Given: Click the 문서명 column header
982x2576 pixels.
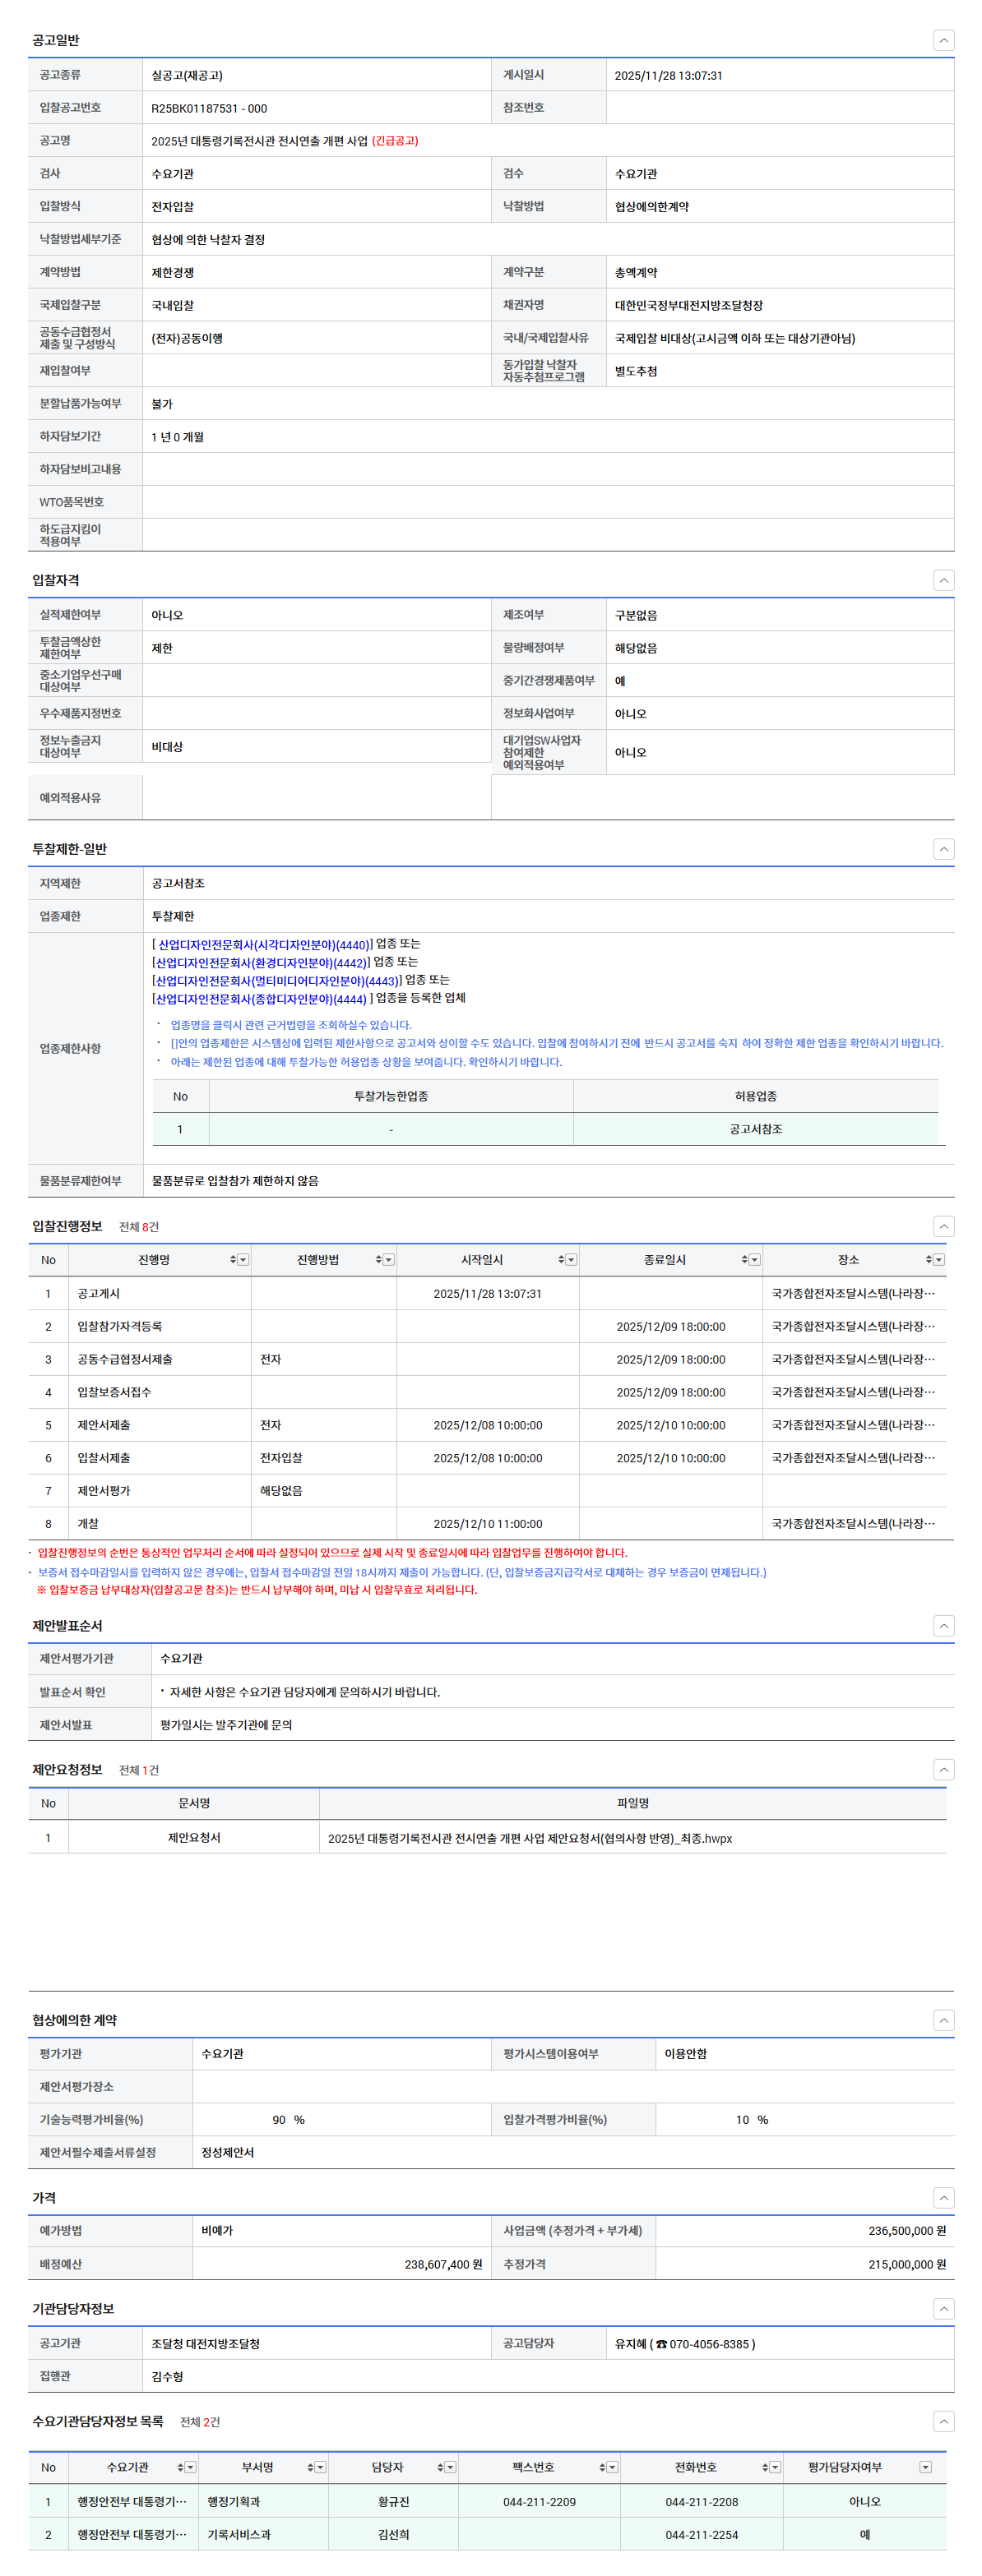Looking at the screenshot, I should click(193, 1803).
